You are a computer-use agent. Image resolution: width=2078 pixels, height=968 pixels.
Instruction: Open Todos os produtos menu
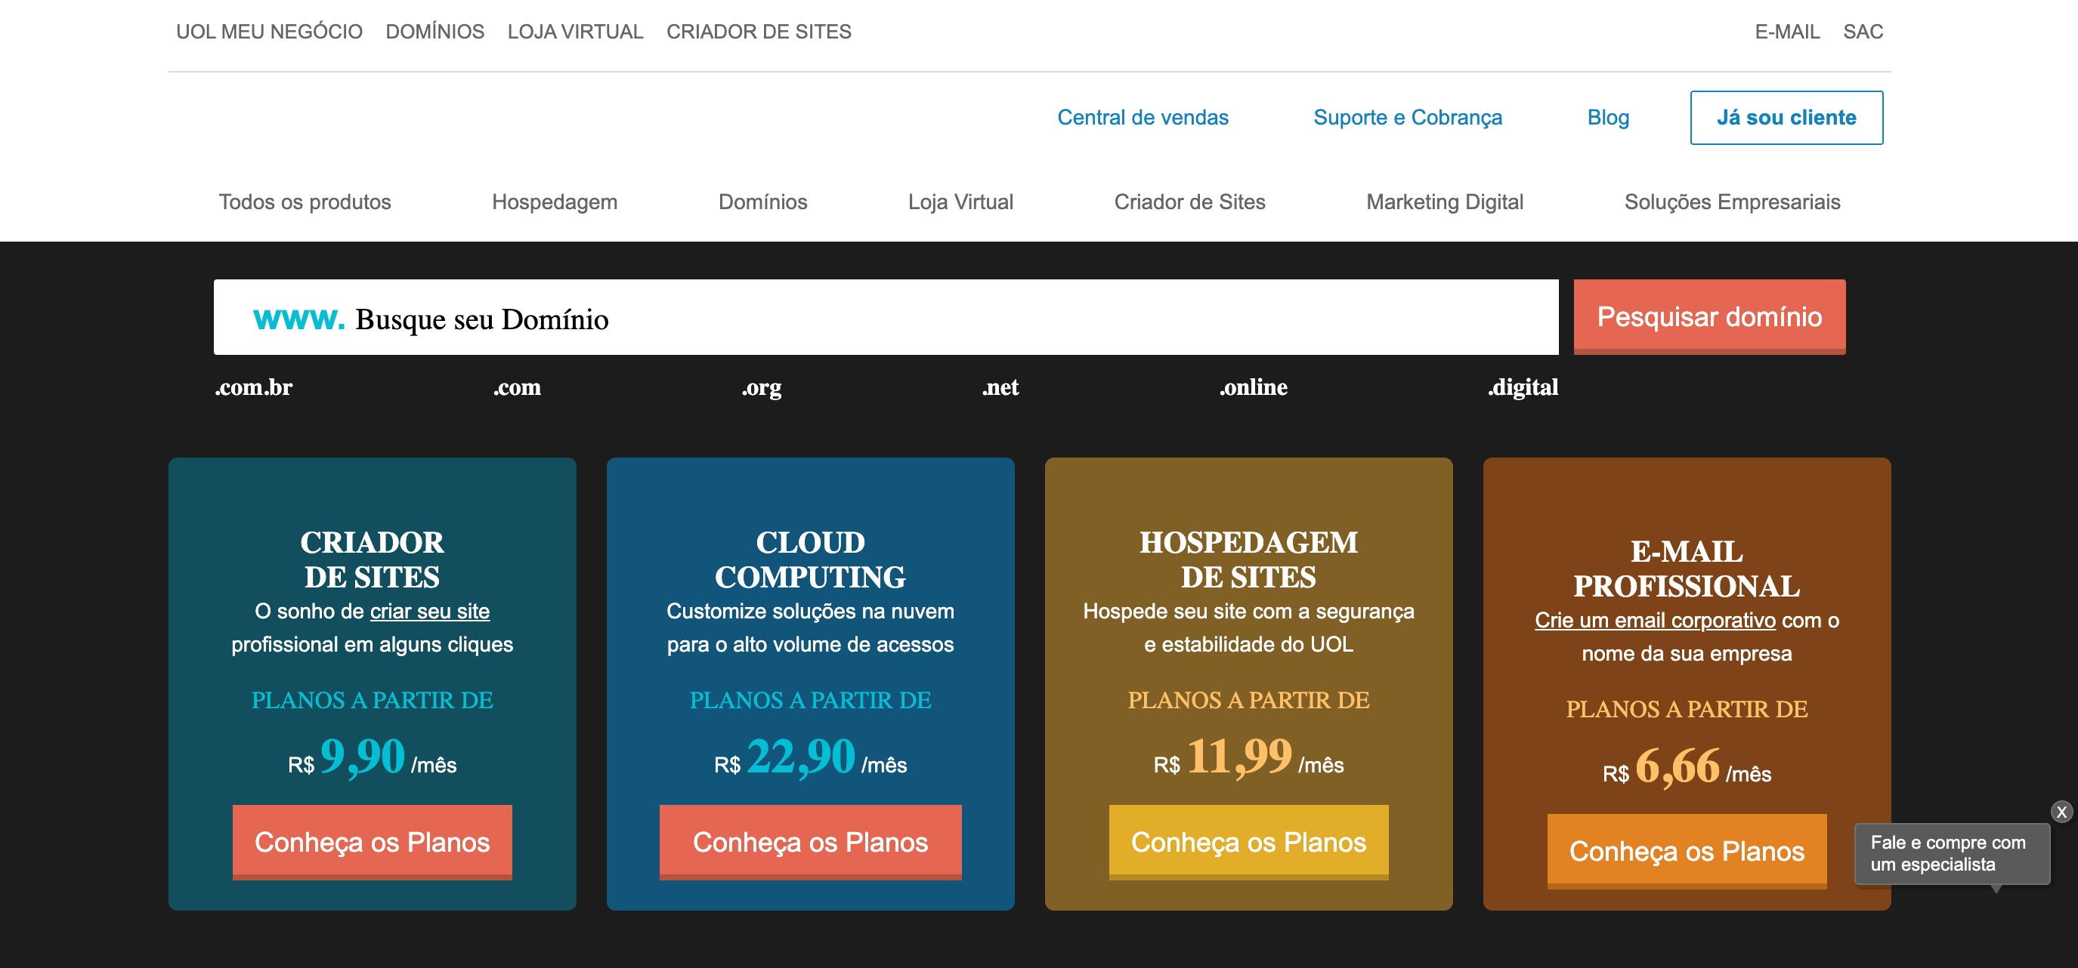304,202
